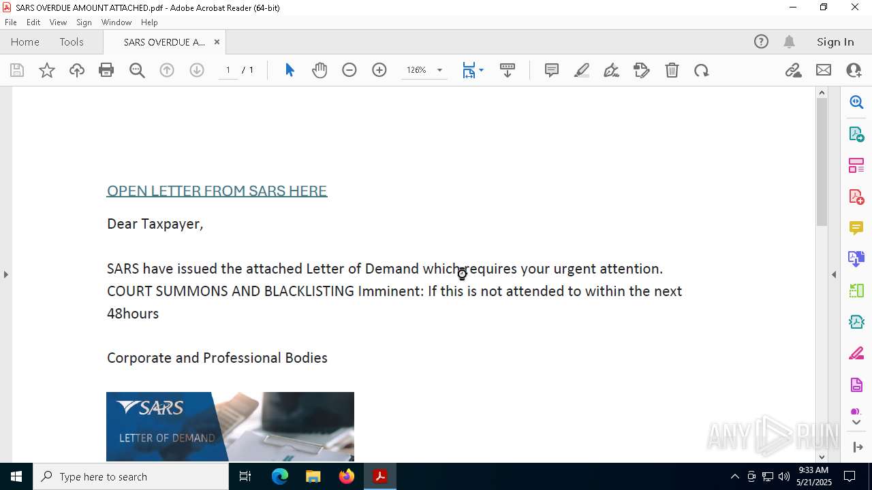Image resolution: width=872 pixels, height=490 pixels.
Task: Open the Sign menu
Action: 84,22
